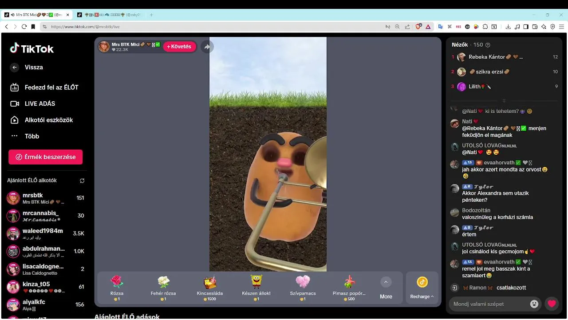Open Brave Wallet icon
The height and width of the screenshot is (320, 568).
[535, 27]
